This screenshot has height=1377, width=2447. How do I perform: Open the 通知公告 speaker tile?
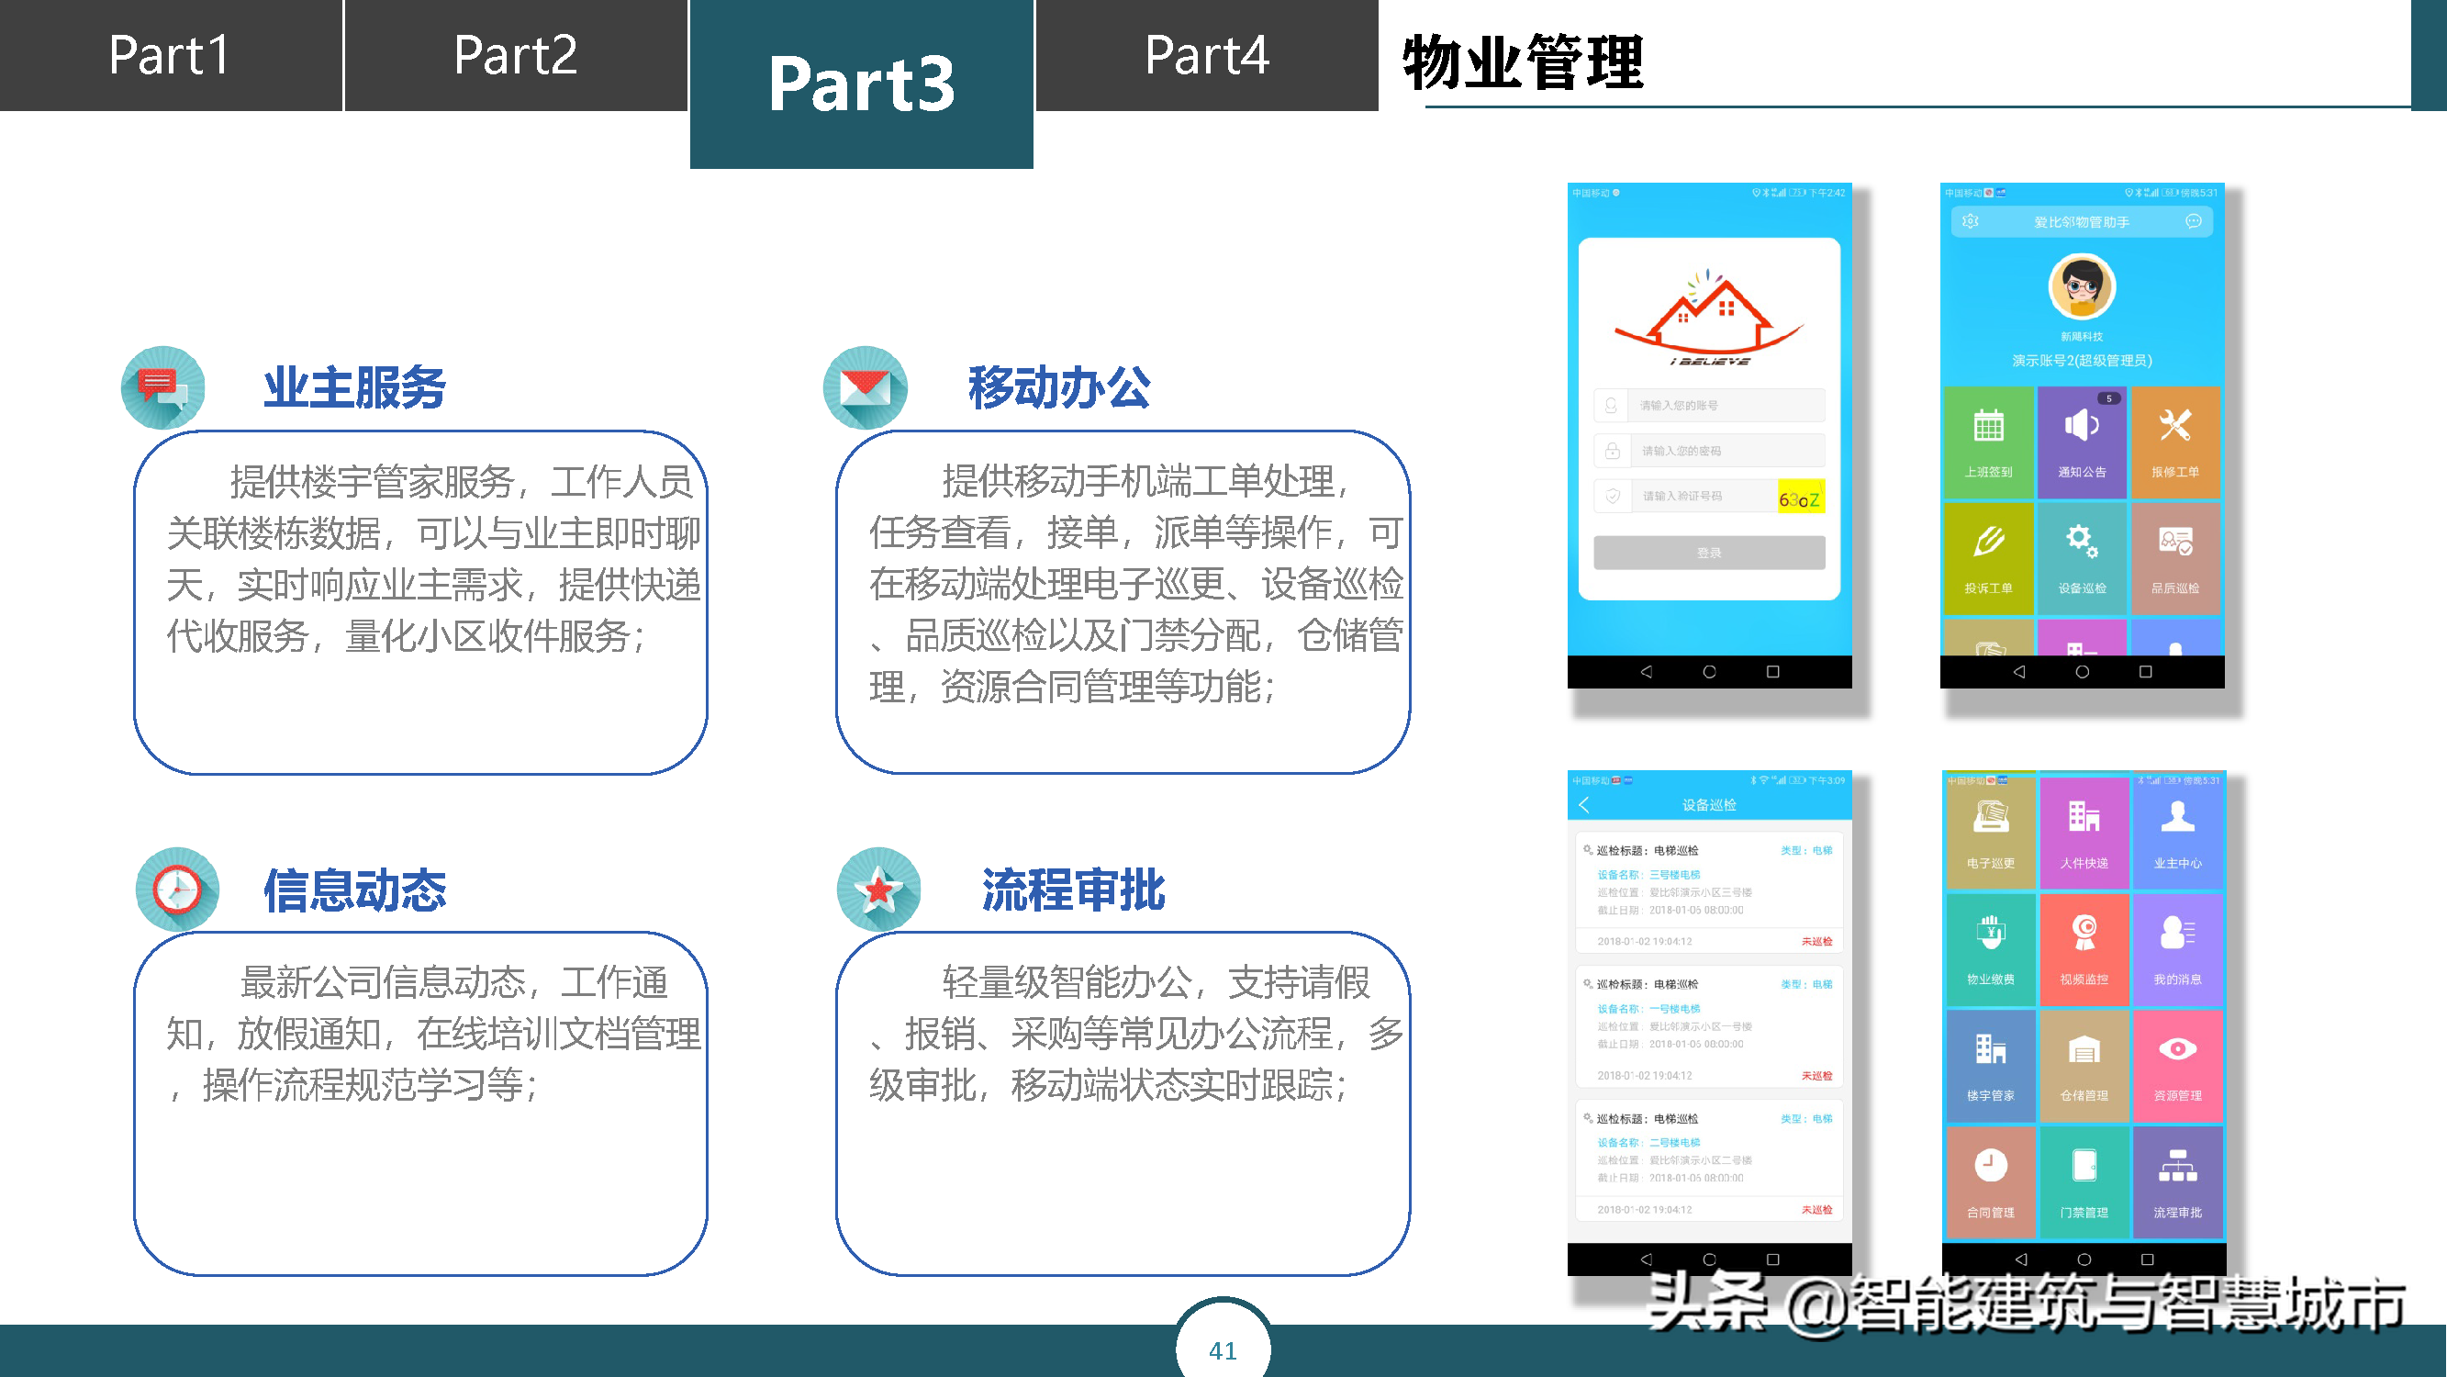pos(2083,442)
